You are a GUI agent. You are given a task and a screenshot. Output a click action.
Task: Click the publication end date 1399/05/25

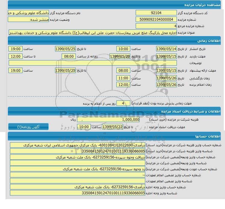pyautogui.click(x=65, y=49)
